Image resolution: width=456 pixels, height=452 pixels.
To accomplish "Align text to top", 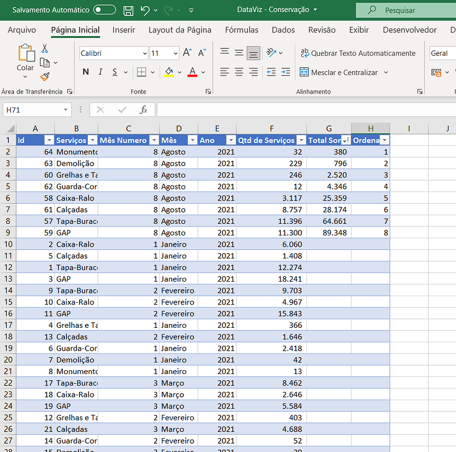I will [x=225, y=53].
